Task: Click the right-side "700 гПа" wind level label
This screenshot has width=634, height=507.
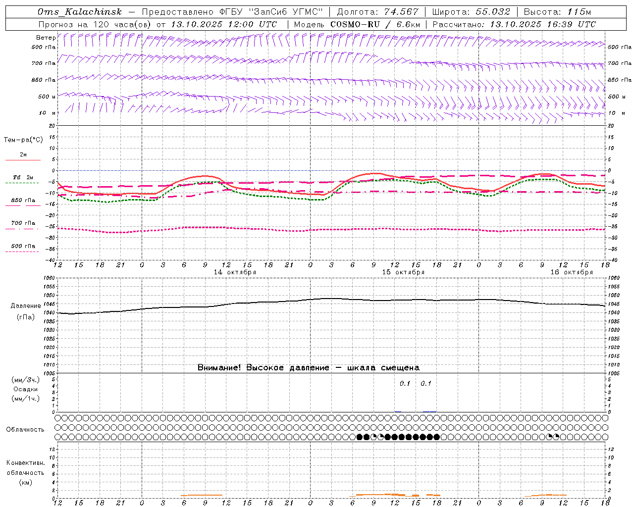Action: coord(620,63)
